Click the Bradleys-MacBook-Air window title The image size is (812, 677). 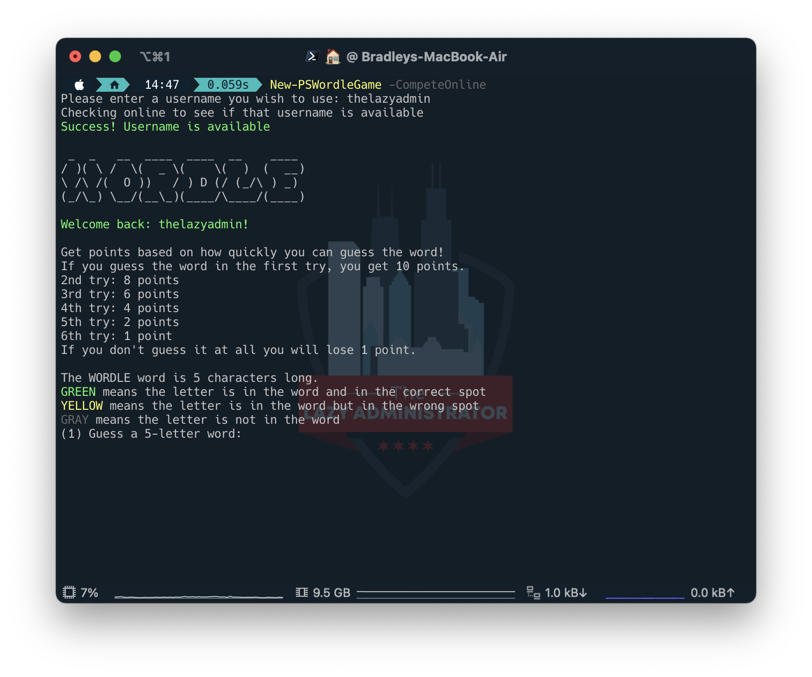pyautogui.click(x=433, y=57)
